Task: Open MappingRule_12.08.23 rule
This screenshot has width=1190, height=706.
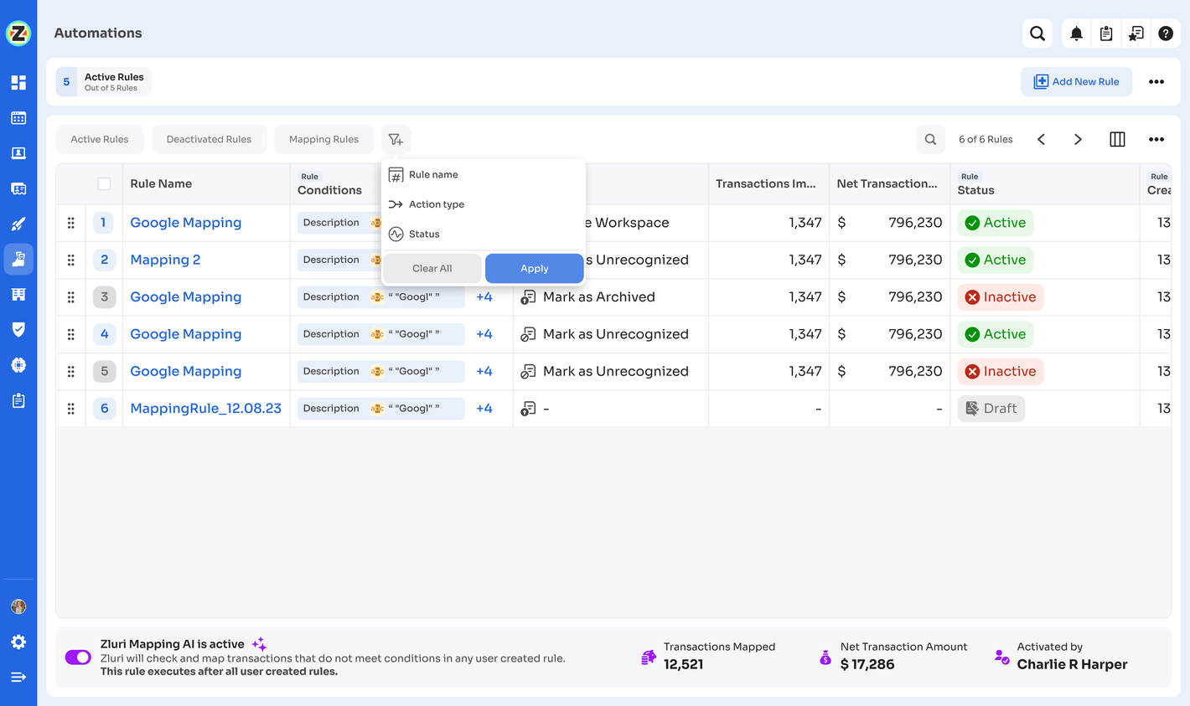Action: 205,409
